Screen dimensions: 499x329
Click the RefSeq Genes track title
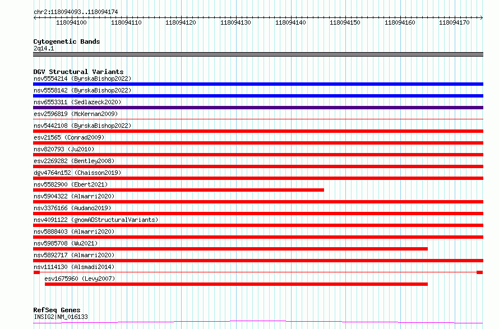[x=57, y=310]
